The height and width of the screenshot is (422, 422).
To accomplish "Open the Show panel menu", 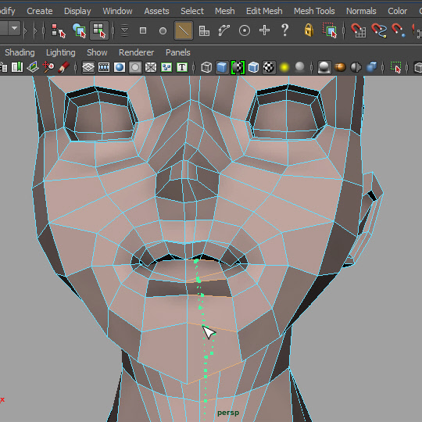I will point(97,52).
